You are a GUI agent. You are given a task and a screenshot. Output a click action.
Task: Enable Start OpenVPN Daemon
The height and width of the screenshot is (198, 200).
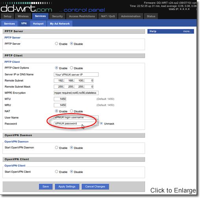(x=57, y=148)
